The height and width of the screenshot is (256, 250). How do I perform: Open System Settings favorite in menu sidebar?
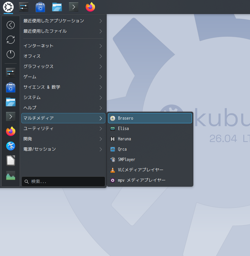(x=11, y=72)
